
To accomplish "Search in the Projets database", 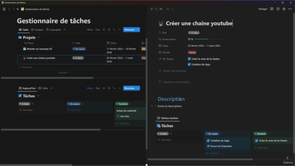I will [109, 30].
